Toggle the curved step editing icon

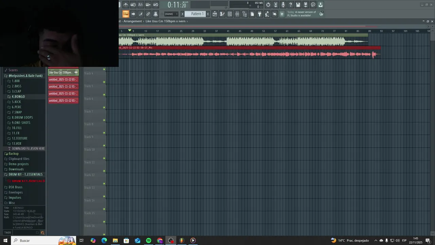tap(141, 14)
